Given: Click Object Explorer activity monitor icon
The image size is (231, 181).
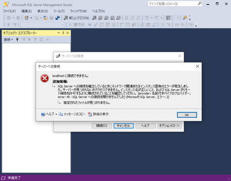Looking at the screenshot, I should coord(47,40).
